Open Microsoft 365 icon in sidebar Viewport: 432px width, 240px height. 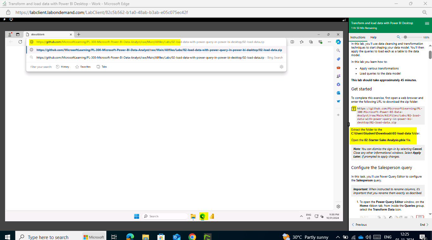[338, 84]
